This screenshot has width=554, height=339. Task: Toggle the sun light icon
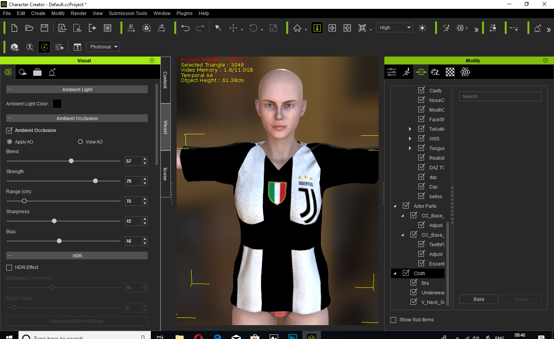pyautogui.click(x=422, y=28)
